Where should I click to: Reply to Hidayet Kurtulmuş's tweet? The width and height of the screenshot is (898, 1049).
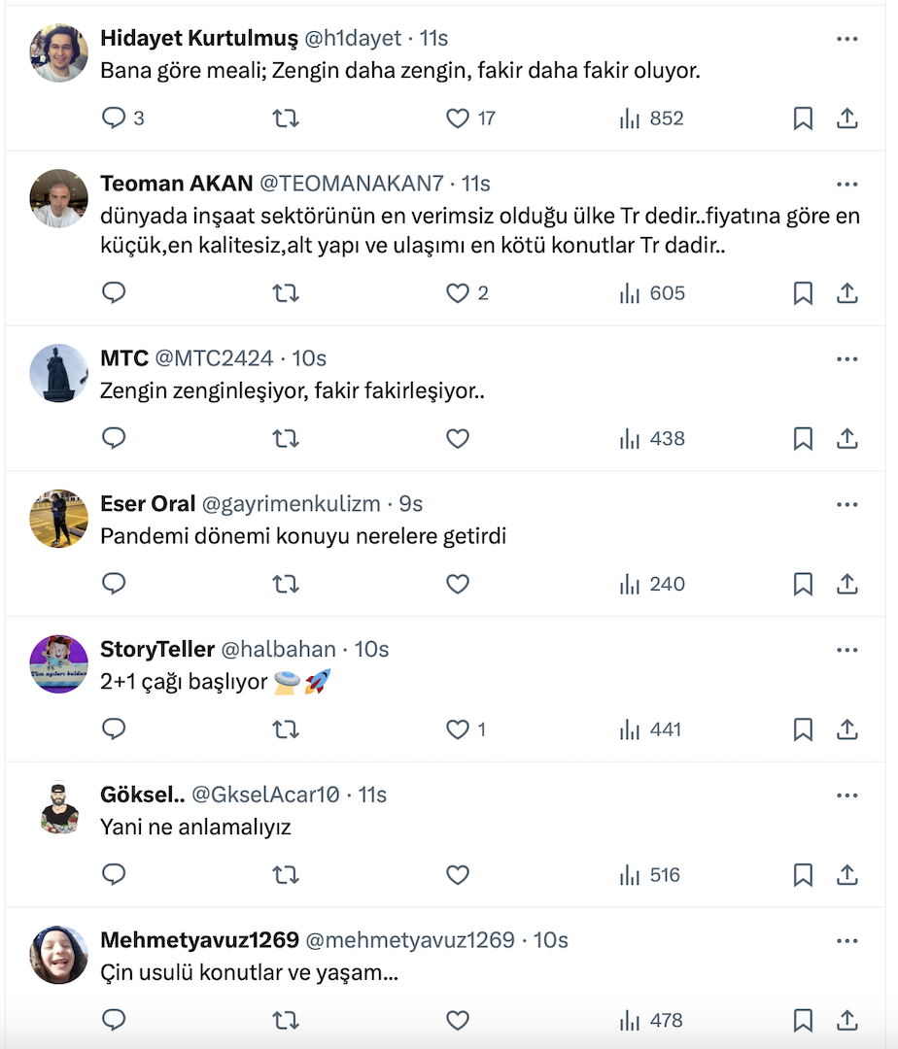click(115, 118)
